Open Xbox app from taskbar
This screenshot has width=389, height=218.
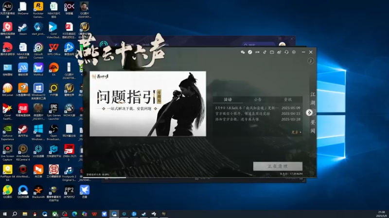point(54,214)
